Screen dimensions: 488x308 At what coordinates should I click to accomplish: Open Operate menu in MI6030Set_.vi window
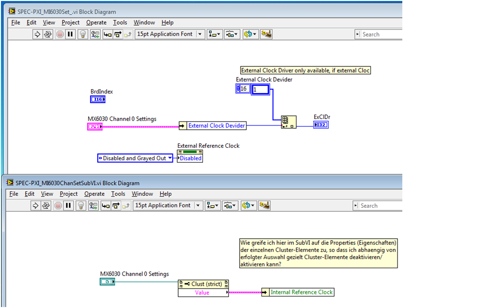[x=96, y=22]
